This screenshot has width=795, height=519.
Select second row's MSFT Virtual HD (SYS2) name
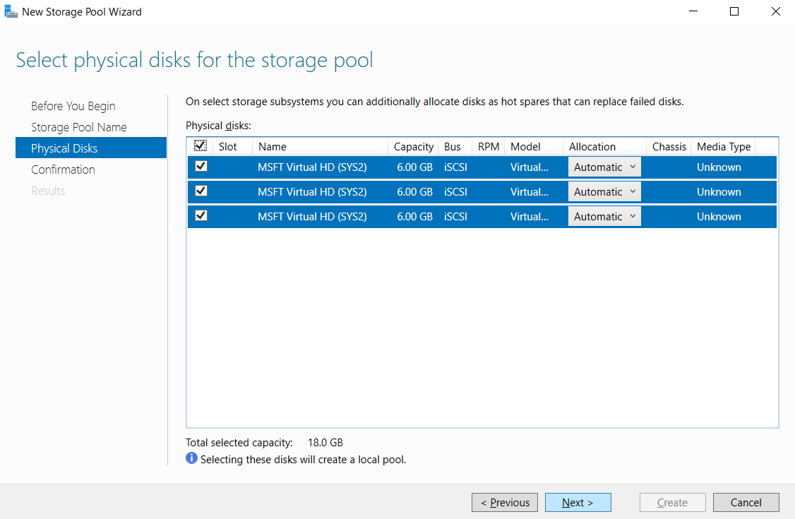312,192
